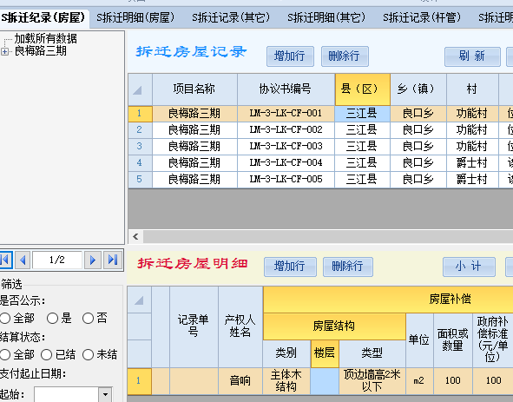Click 增加行 in 拆迁房屋明细
This screenshot has height=402, width=513.
[290, 267]
